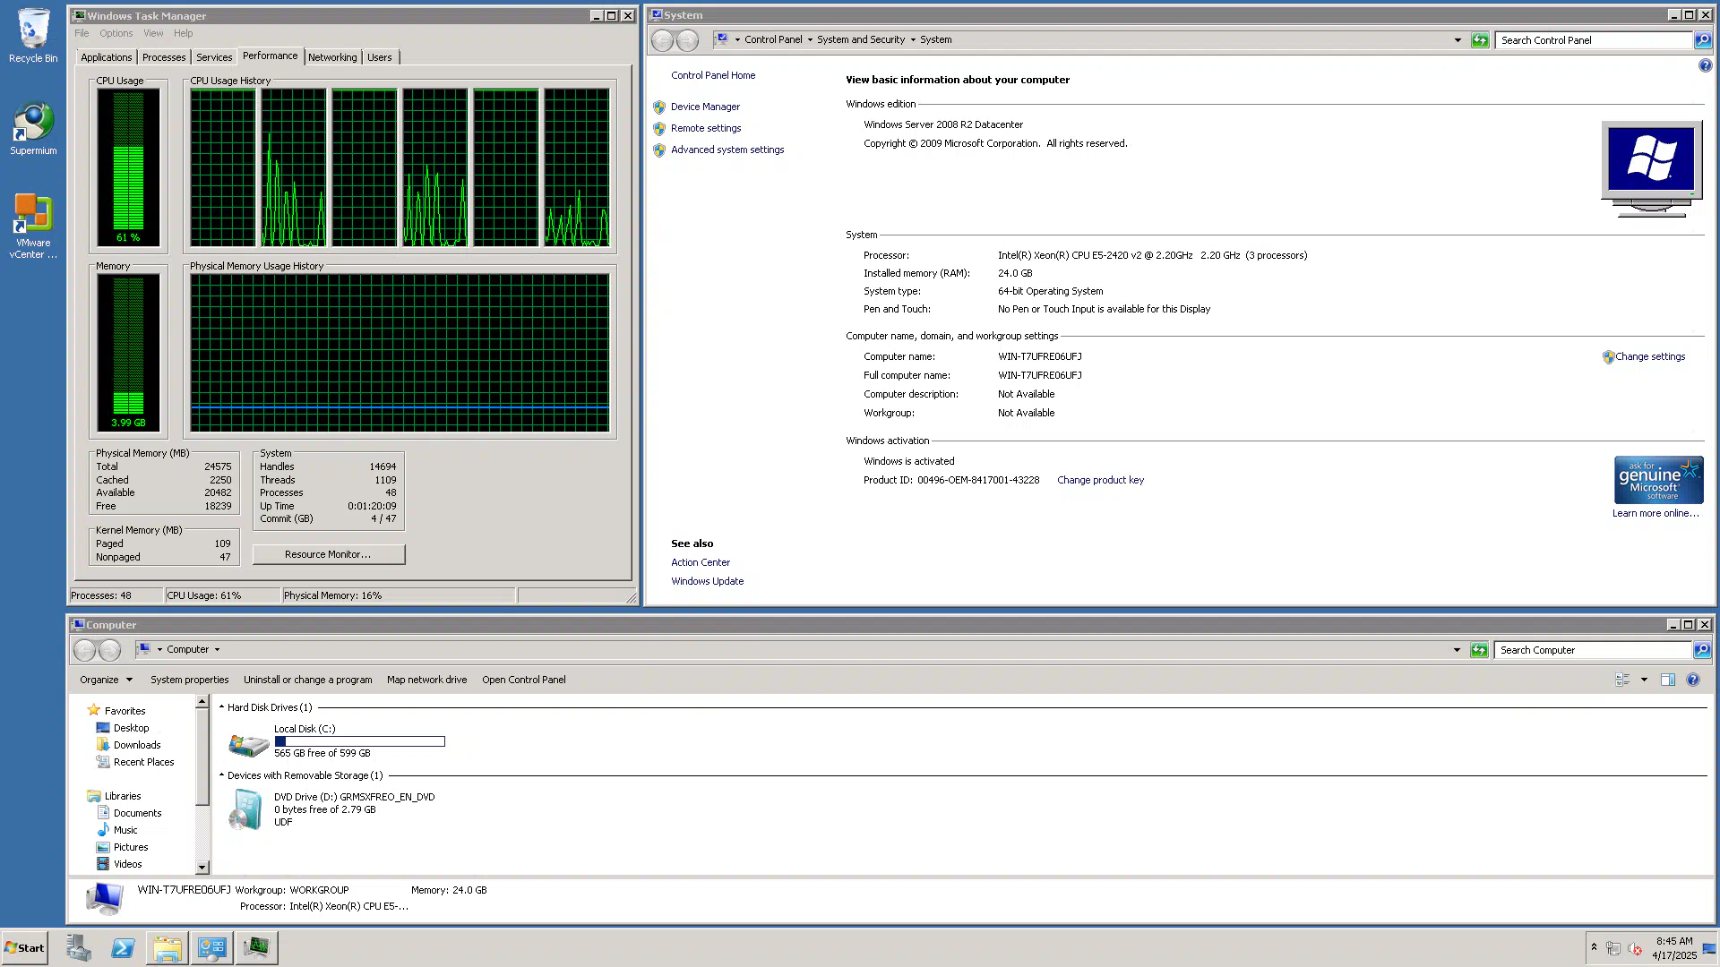Click the Search Control Panel magnifier icon
Image resolution: width=1720 pixels, height=967 pixels.
click(x=1703, y=40)
